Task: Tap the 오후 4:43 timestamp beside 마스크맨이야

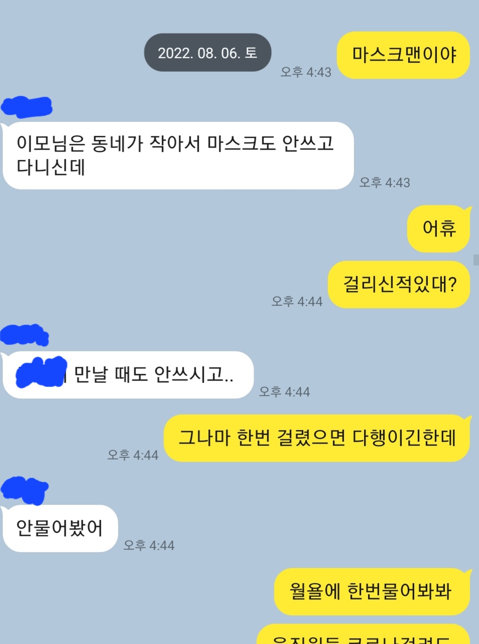Action: pyautogui.click(x=306, y=72)
